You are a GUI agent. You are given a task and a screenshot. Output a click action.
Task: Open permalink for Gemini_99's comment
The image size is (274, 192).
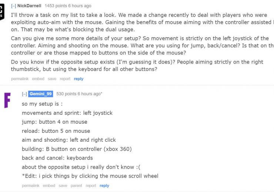click(x=31, y=186)
